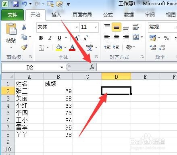Click cell with name 张三
This screenshot has width=177, height=155.
tap(29, 91)
